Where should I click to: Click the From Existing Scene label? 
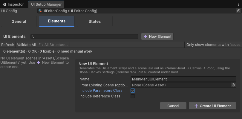point(104,85)
